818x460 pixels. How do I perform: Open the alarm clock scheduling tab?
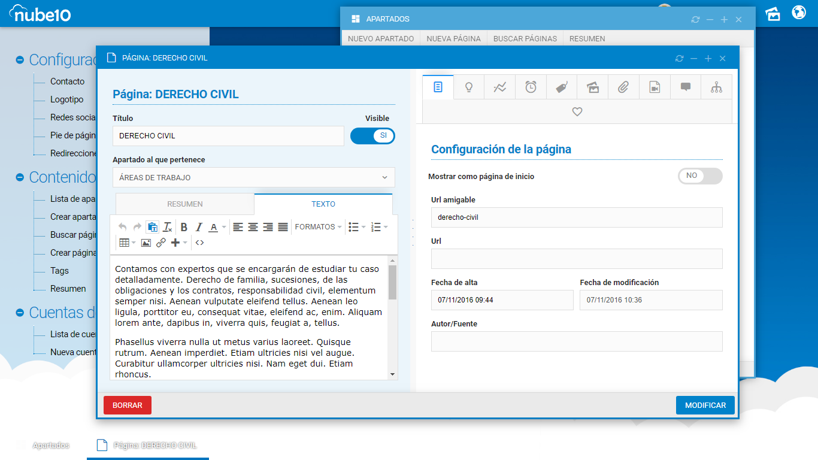click(x=531, y=87)
